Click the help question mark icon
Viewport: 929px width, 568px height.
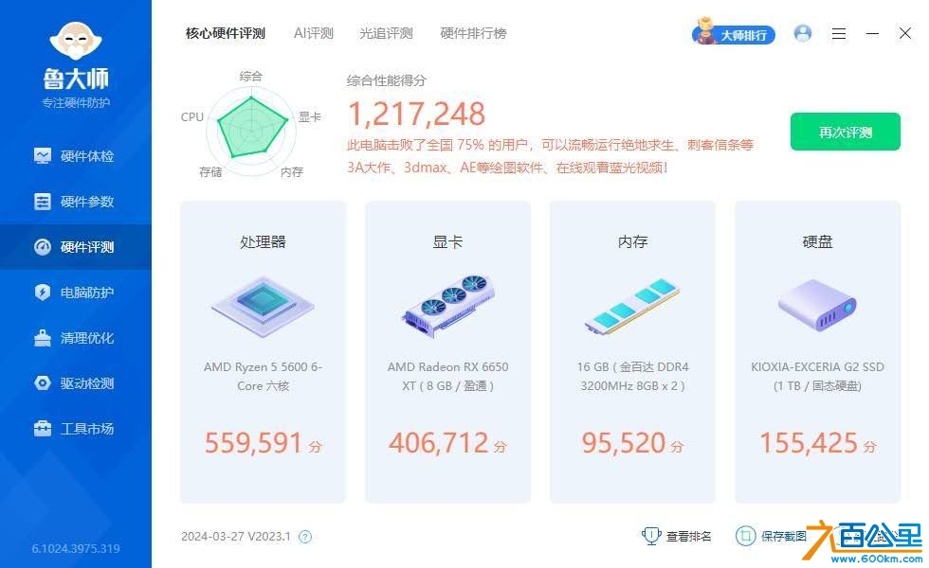coord(304,537)
